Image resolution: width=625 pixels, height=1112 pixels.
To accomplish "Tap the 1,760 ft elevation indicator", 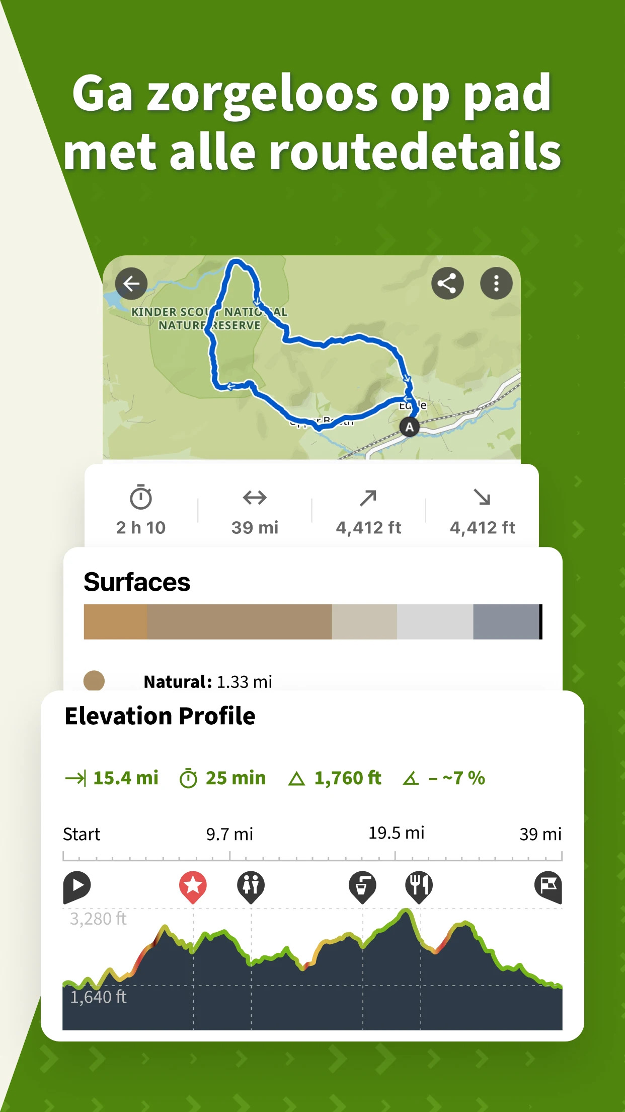I will [x=335, y=778].
